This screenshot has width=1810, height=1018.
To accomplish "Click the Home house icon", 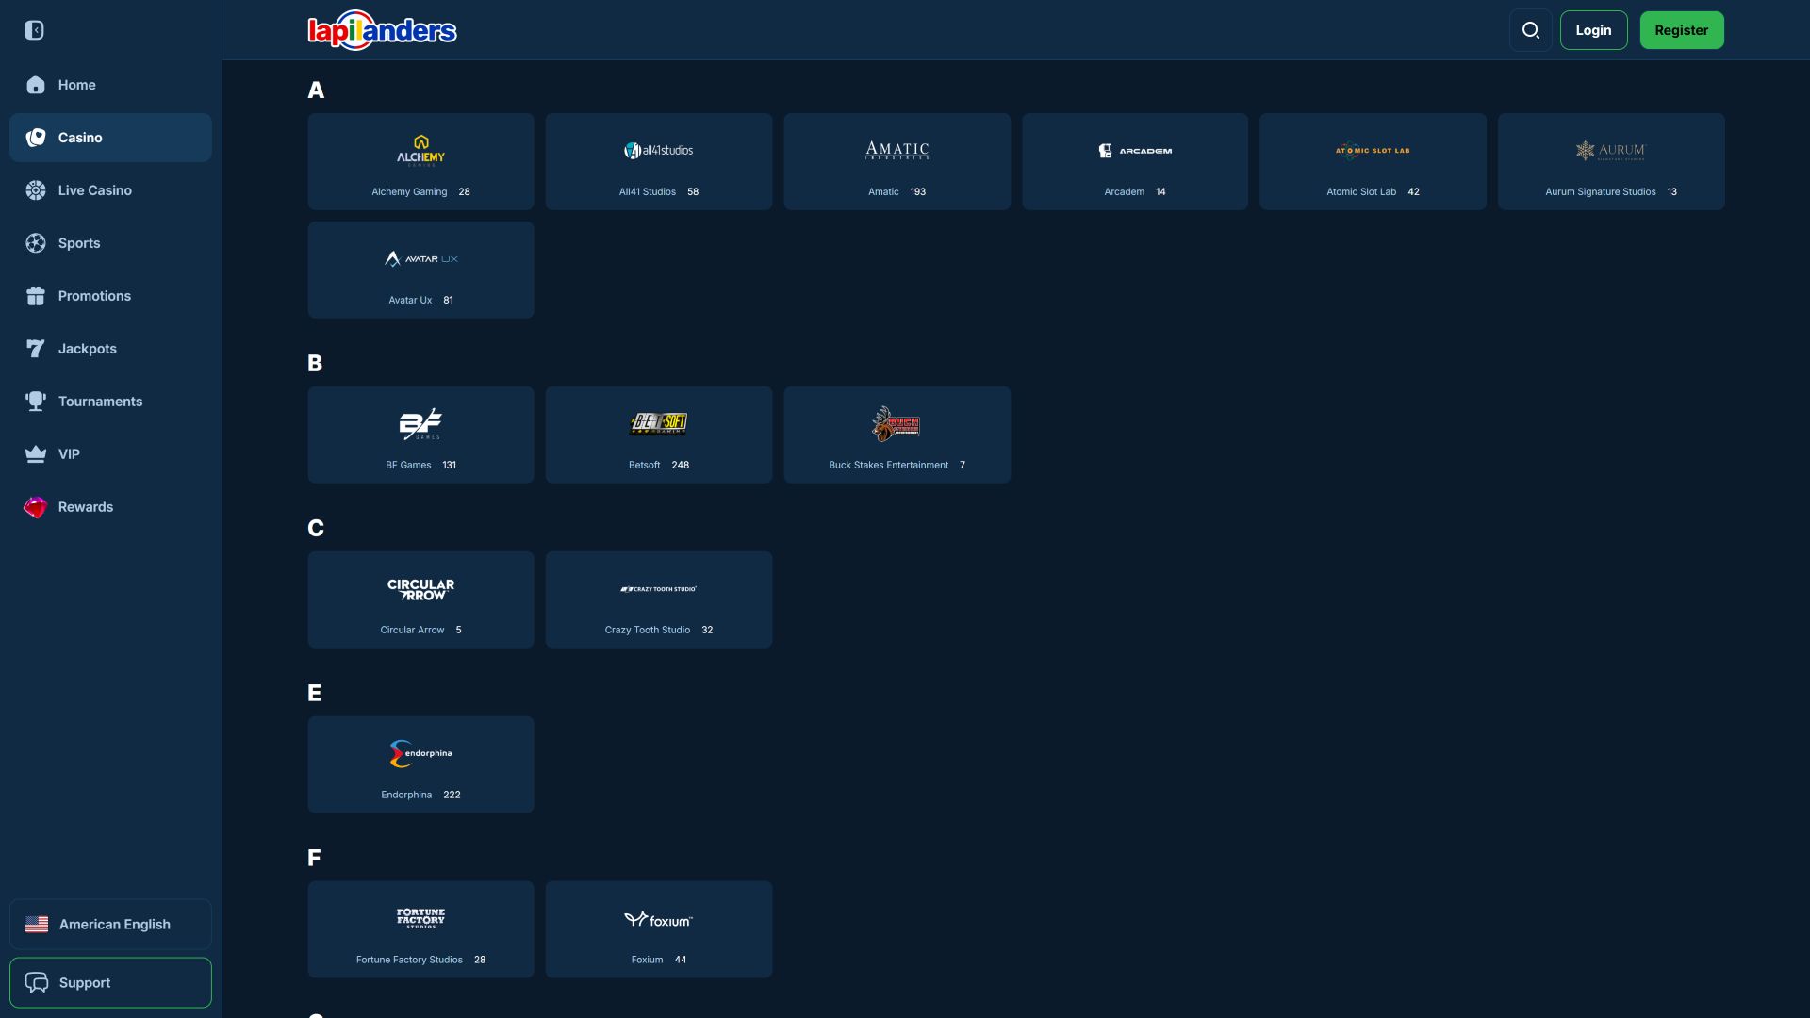I will click(x=36, y=85).
